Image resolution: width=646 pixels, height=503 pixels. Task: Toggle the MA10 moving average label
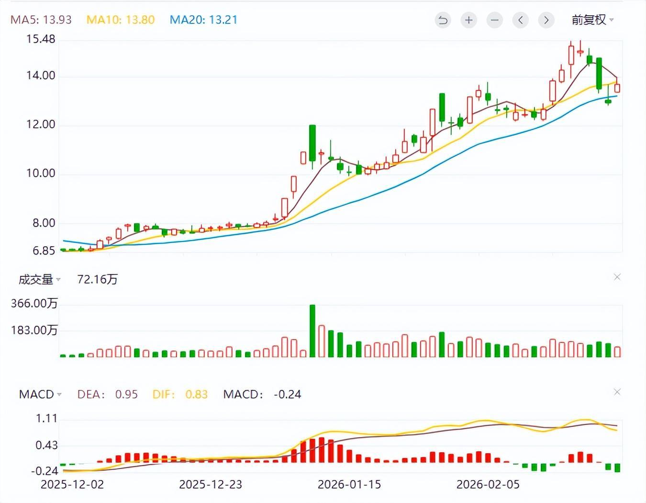(121, 20)
